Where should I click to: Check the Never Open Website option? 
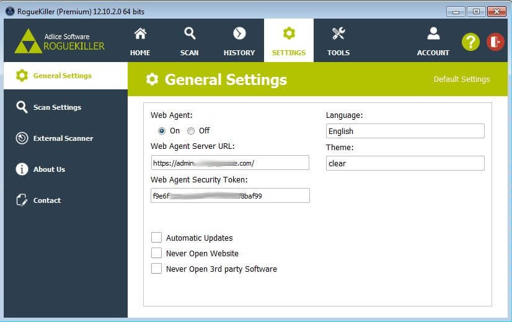pyautogui.click(x=157, y=253)
